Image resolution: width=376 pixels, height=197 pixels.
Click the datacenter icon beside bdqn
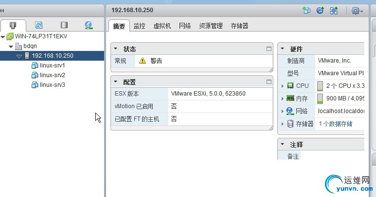18,46
